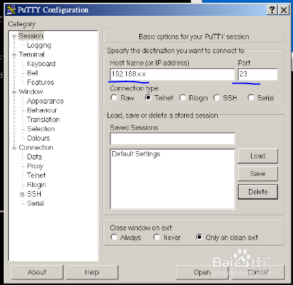The image size is (293, 285).
Task: Collapse the Connection tree node
Action: tap(14, 148)
